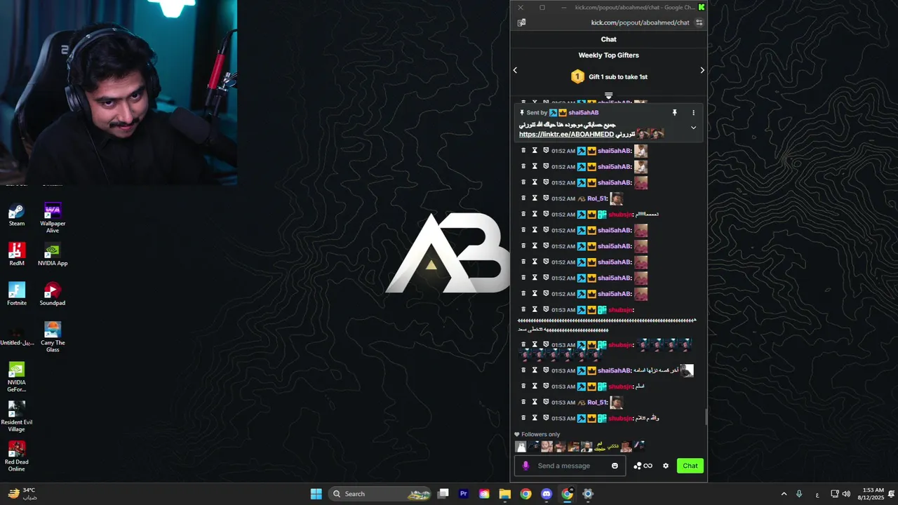Open Task View on taskbar
The width and height of the screenshot is (898, 505).
(443, 494)
